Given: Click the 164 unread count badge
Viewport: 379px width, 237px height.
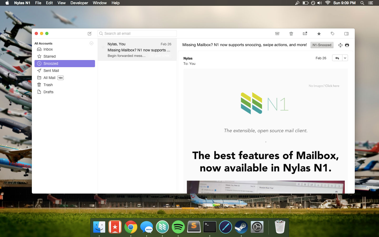Looking at the screenshot, I should point(61,78).
